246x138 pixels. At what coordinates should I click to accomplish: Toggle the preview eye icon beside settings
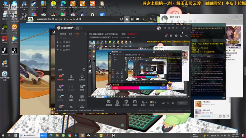pyautogui.click(x=168, y=103)
